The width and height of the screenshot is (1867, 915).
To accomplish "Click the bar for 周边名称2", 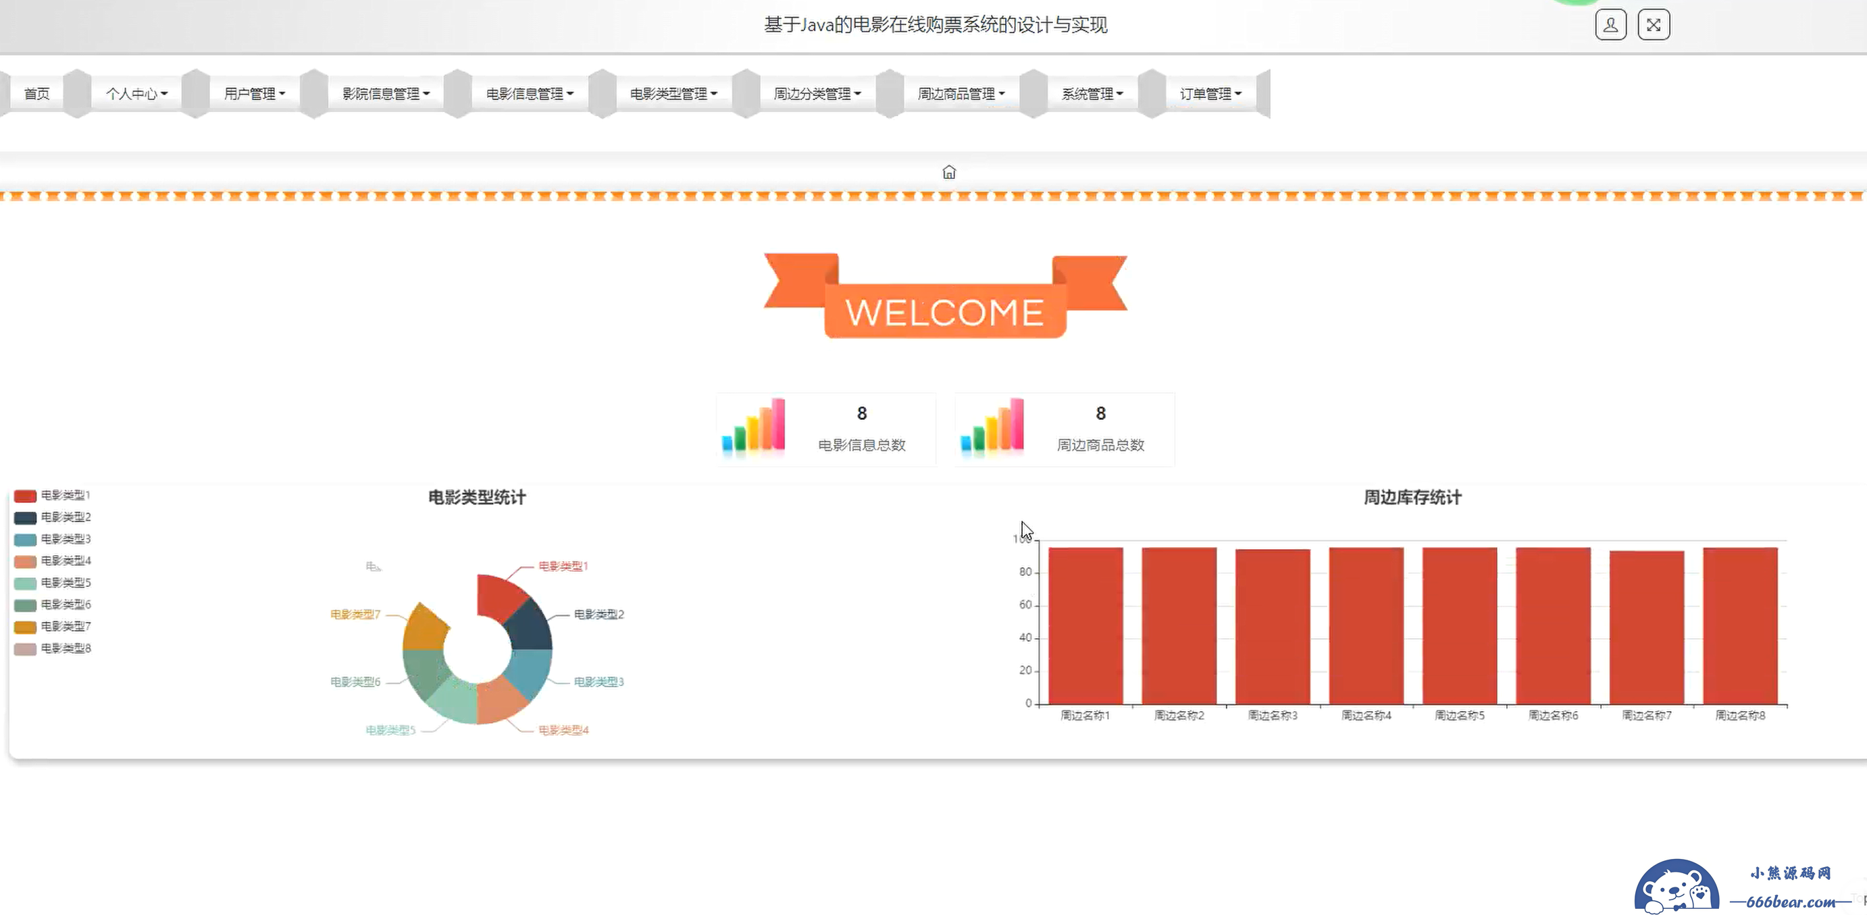I will 1179,626.
